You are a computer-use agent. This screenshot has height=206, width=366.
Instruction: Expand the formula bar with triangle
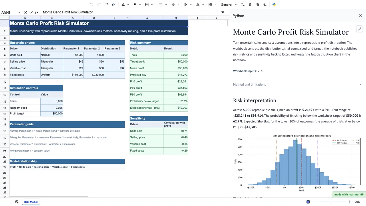point(223,12)
